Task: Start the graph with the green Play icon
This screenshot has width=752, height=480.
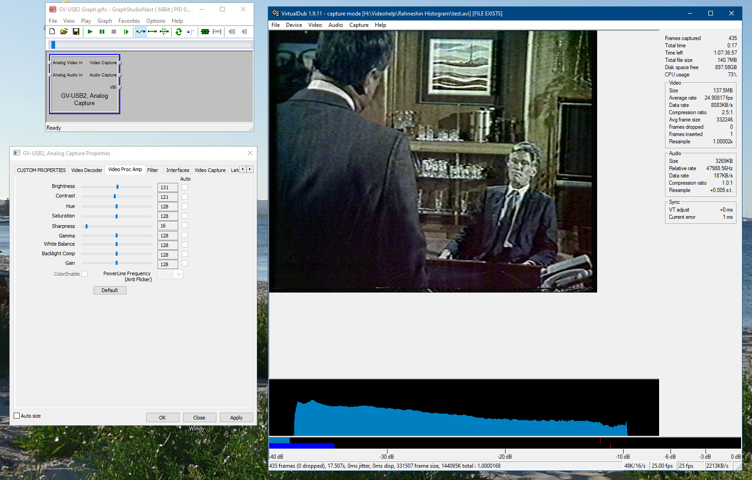Action: pyautogui.click(x=90, y=31)
